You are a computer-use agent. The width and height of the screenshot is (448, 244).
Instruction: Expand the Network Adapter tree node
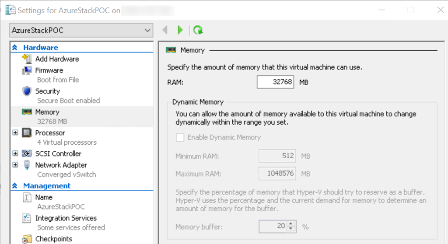(15, 165)
